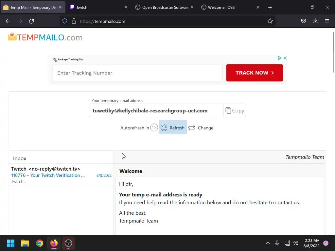
Task: Open the Windows Start menu
Action: [x=10, y=243]
